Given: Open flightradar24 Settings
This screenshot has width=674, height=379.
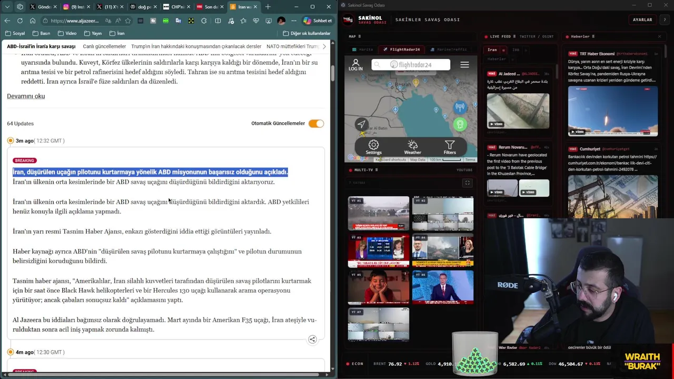Looking at the screenshot, I should [x=374, y=147].
